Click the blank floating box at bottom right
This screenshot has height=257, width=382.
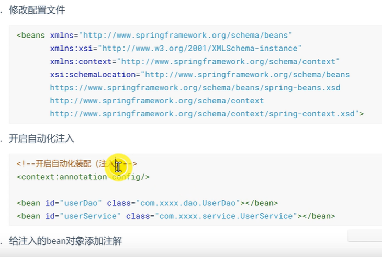(x=365, y=236)
